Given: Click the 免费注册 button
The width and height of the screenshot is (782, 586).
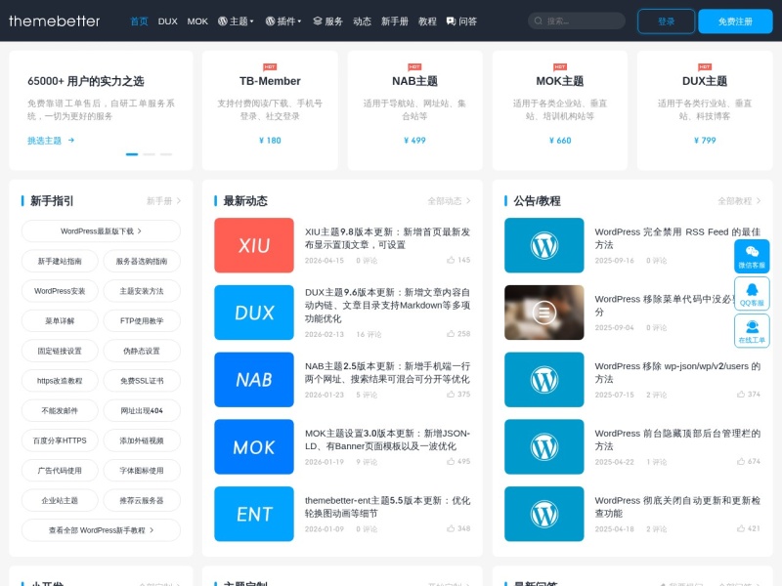Looking at the screenshot, I should click(x=735, y=21).
